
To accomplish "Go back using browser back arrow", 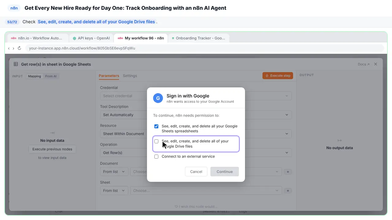I will pyautogui.click(x=9, y=48).
